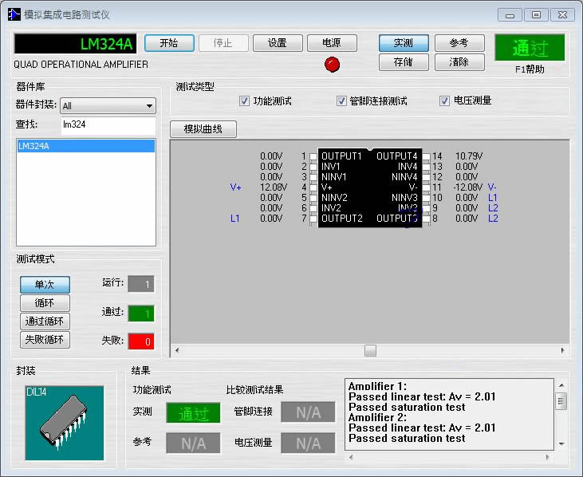Click pin 7 checkbox beside OUTPUT2
This screenshot has height=477, width=583.
click(313, 219)
